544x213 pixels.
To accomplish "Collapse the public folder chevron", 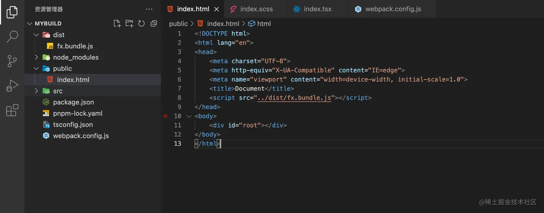I will click(x=36, y=69).
